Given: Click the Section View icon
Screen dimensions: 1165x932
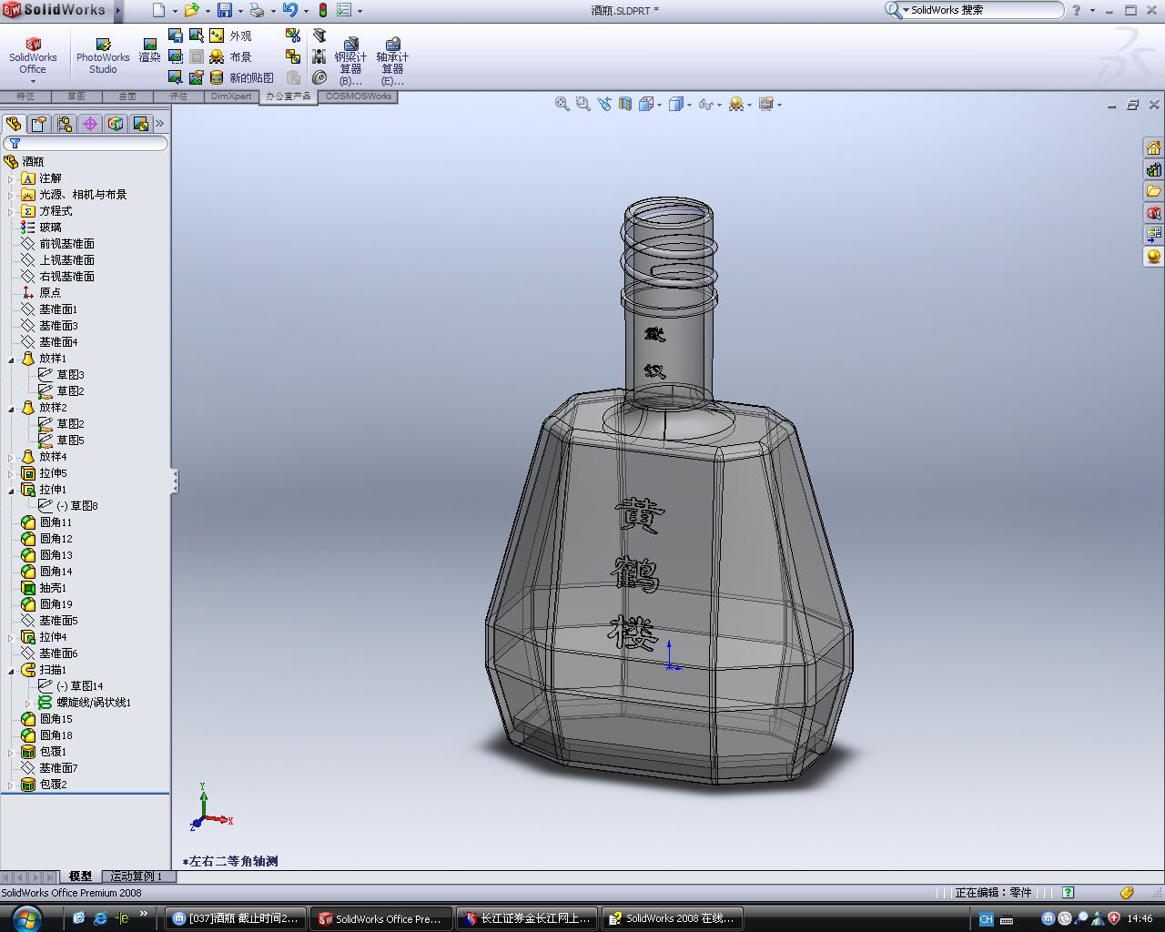Looking at the screenshot, I should coord(625,105).
